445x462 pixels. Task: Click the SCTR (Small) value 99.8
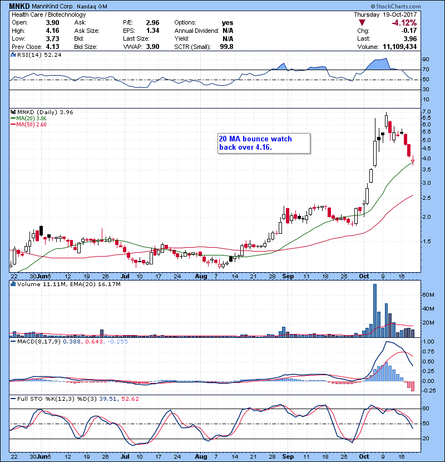[226, 47]
